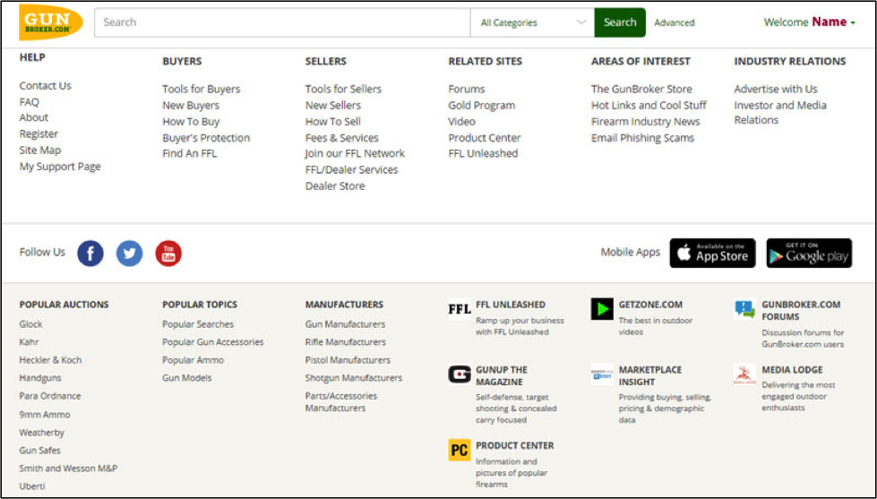The height and width of the screenshot is (499, 877).
Task: Open the Forums link under Related Sites
Action: [x=467, y=89]
